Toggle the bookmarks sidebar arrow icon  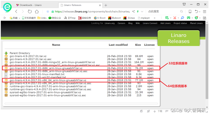(x=5, y=18)
